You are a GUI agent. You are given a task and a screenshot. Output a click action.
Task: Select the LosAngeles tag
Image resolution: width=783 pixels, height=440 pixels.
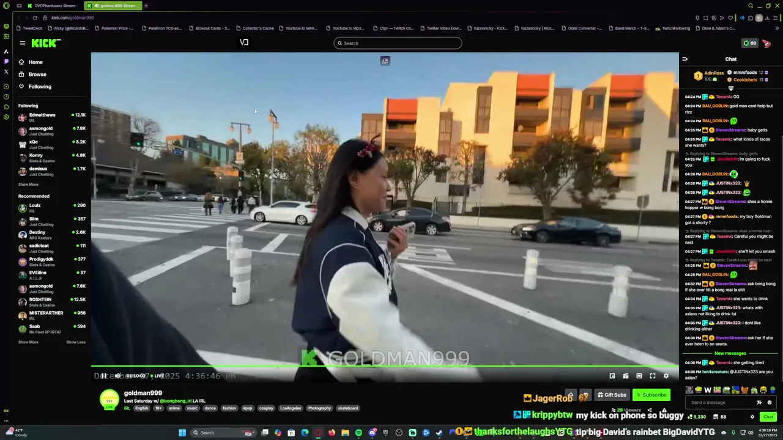(291, 408)
